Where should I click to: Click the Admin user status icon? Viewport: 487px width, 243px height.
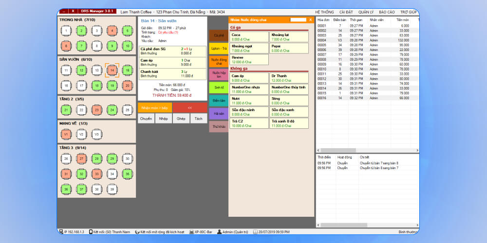(220, 232)
